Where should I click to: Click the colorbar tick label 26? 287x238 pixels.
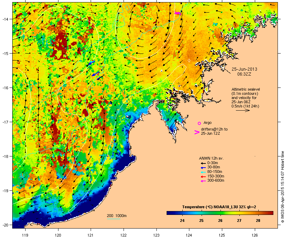click(220, 220)
